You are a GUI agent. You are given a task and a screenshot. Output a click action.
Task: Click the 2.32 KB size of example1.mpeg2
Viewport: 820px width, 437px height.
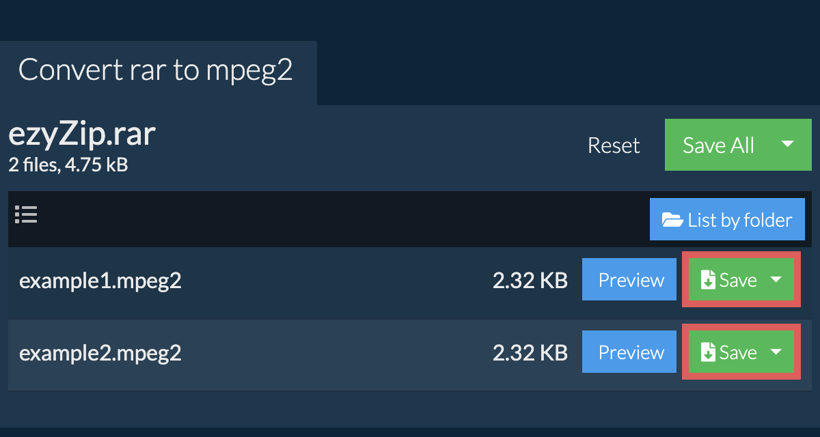pos(530,281)
